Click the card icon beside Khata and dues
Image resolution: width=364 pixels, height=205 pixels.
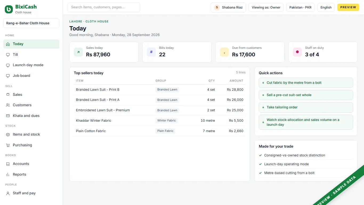[x=8, y=116]
